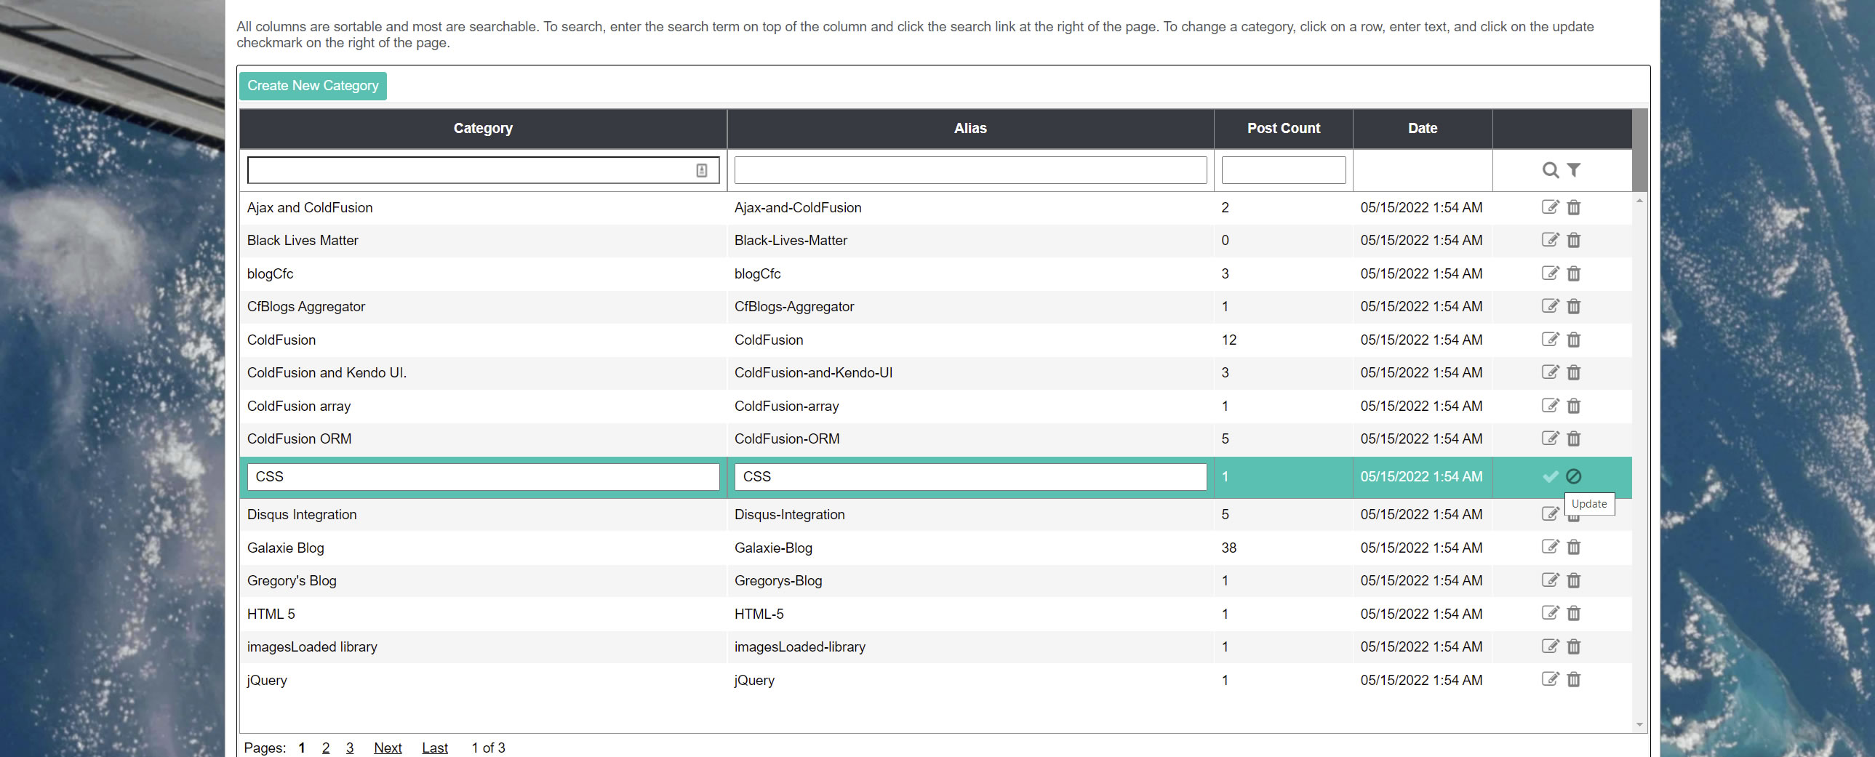
Task: Click the jQuery category cell
Action: pyautogui.click(x=484, y=680)
